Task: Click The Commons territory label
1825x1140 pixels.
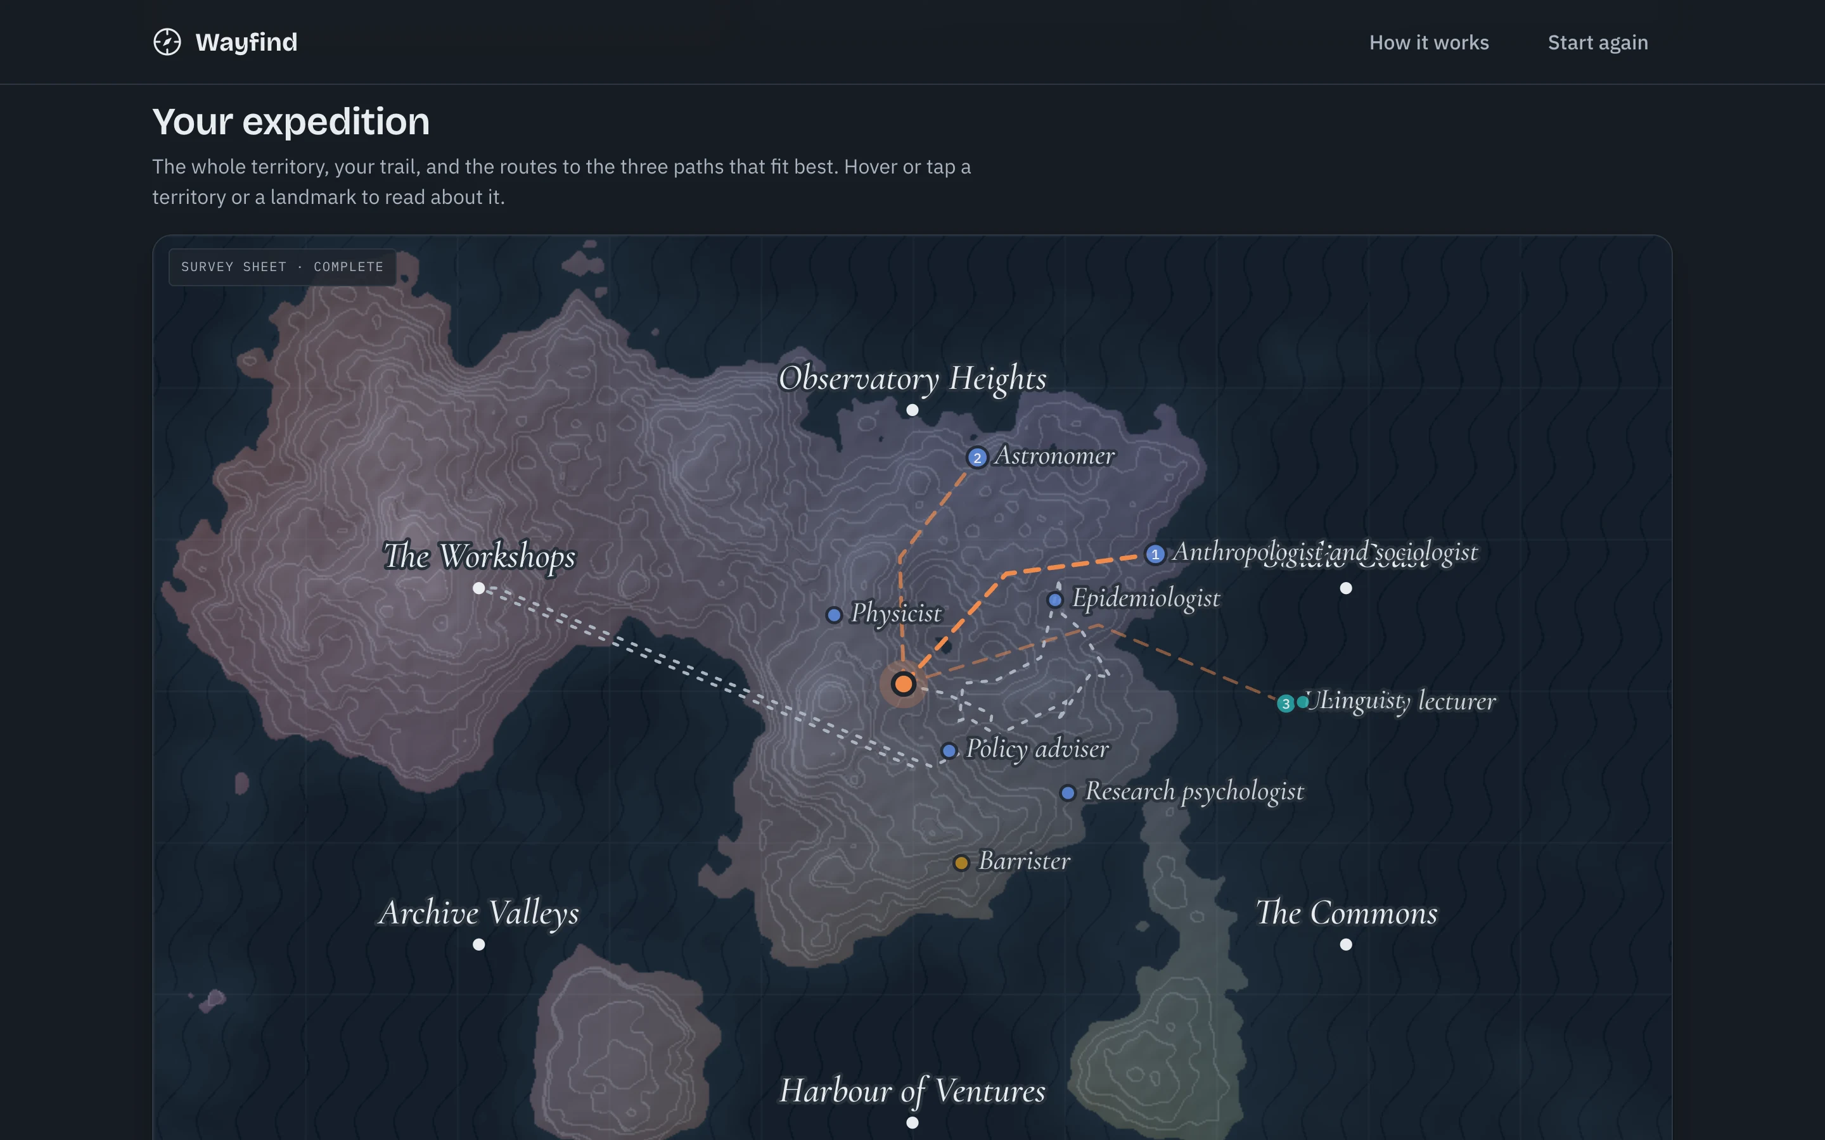Action: (x=1346, y=913)
